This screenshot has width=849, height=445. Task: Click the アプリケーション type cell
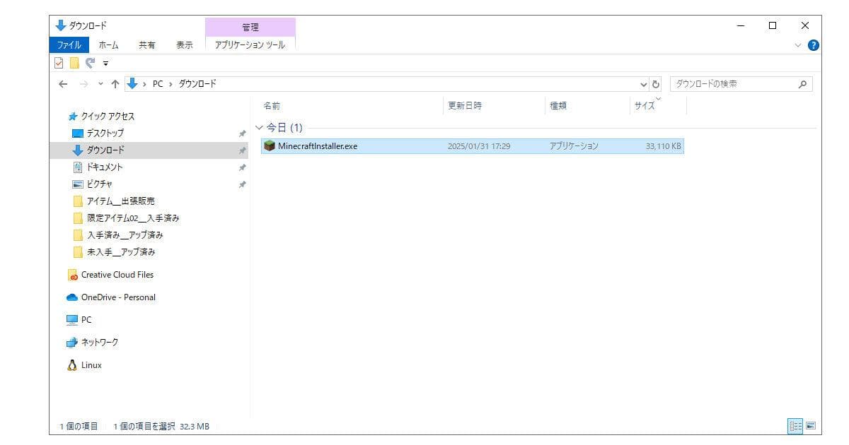point(574,146)
